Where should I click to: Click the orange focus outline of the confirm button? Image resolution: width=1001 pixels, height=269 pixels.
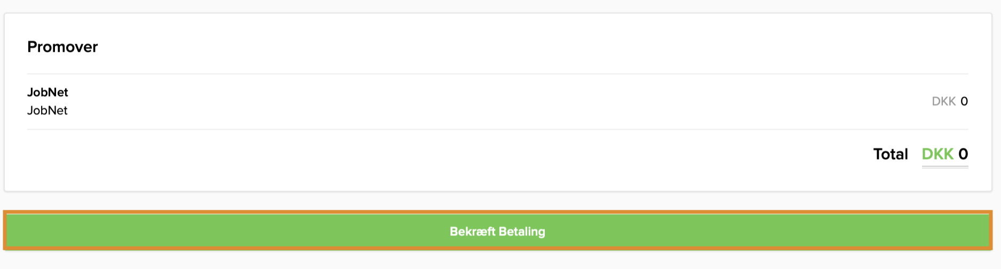pyautogui.click(x=497, y=212)
